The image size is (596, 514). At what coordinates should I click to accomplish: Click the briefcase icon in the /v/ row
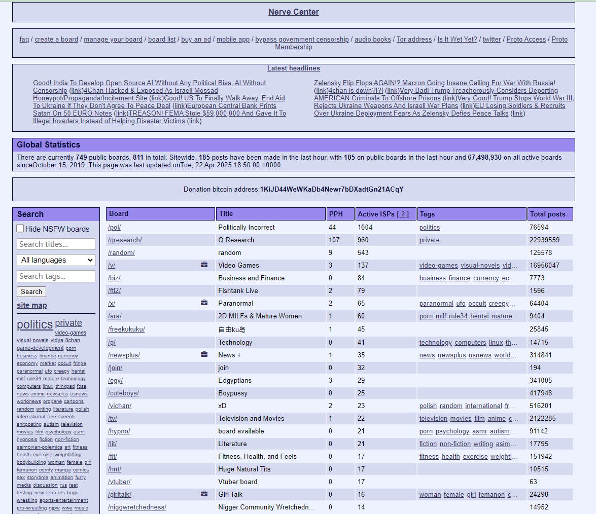tap(204, 265)
